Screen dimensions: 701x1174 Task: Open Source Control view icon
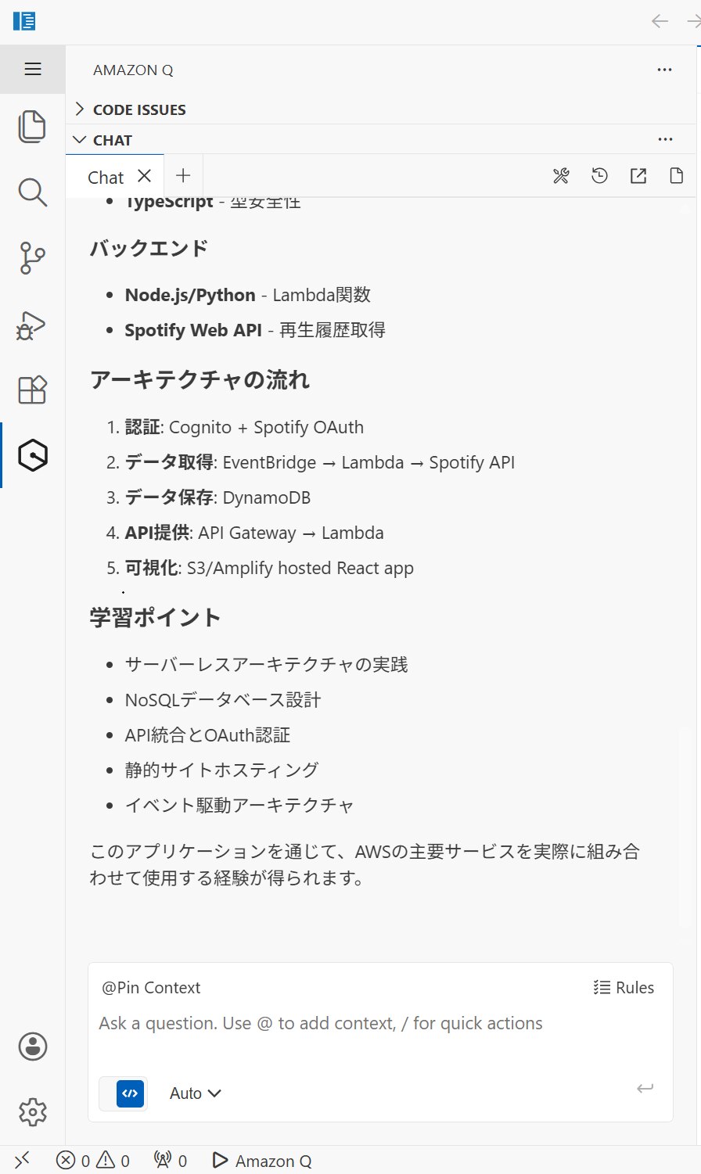(32, 258)
